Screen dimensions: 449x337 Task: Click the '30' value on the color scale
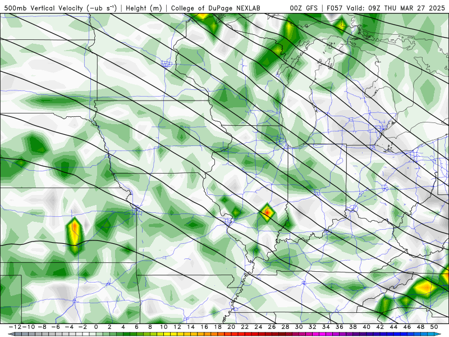click(x=299, y=327)
